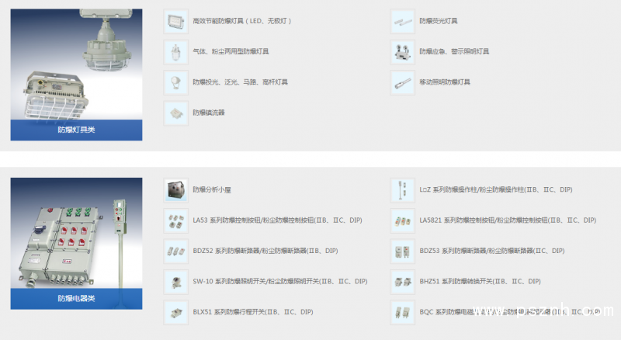Image resolution: width=621 pixels, height=340 pixels.
Task: Open the BDZ53 系列防爆断路器 link
Action: pyautogui.click(x=492, y=251)
